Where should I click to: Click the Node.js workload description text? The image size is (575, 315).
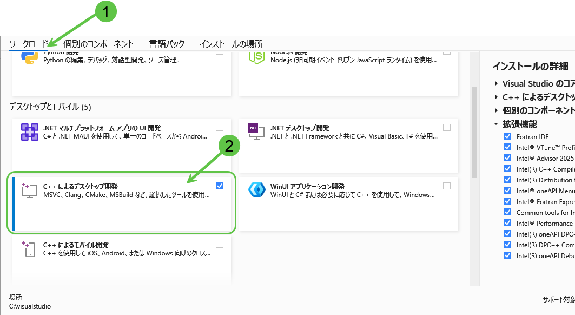pos(354,60)
